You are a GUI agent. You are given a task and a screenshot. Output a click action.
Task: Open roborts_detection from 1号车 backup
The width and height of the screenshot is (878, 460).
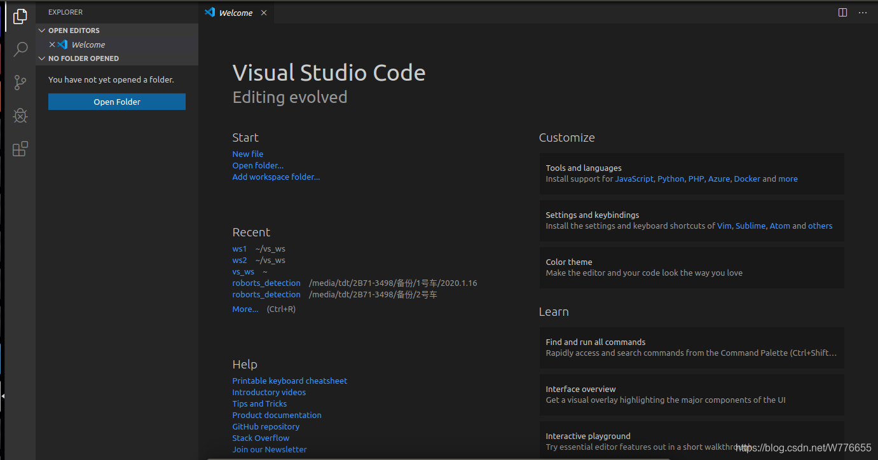[x=266, y=283]
